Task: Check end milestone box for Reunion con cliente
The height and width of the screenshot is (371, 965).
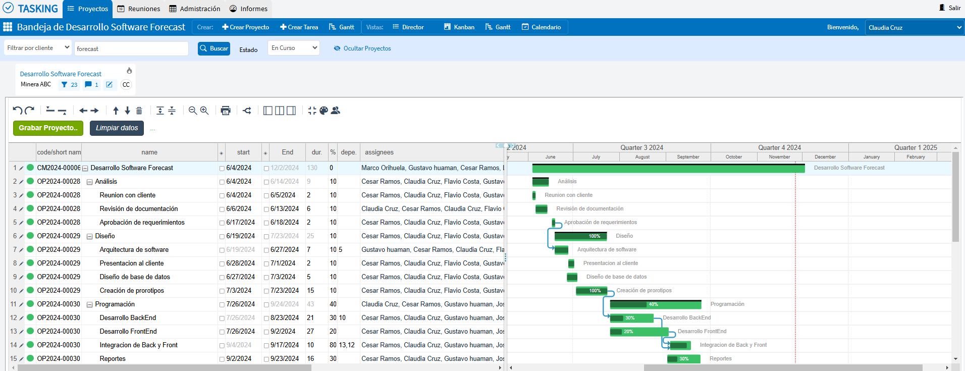Action: click(x=266, y=196)
